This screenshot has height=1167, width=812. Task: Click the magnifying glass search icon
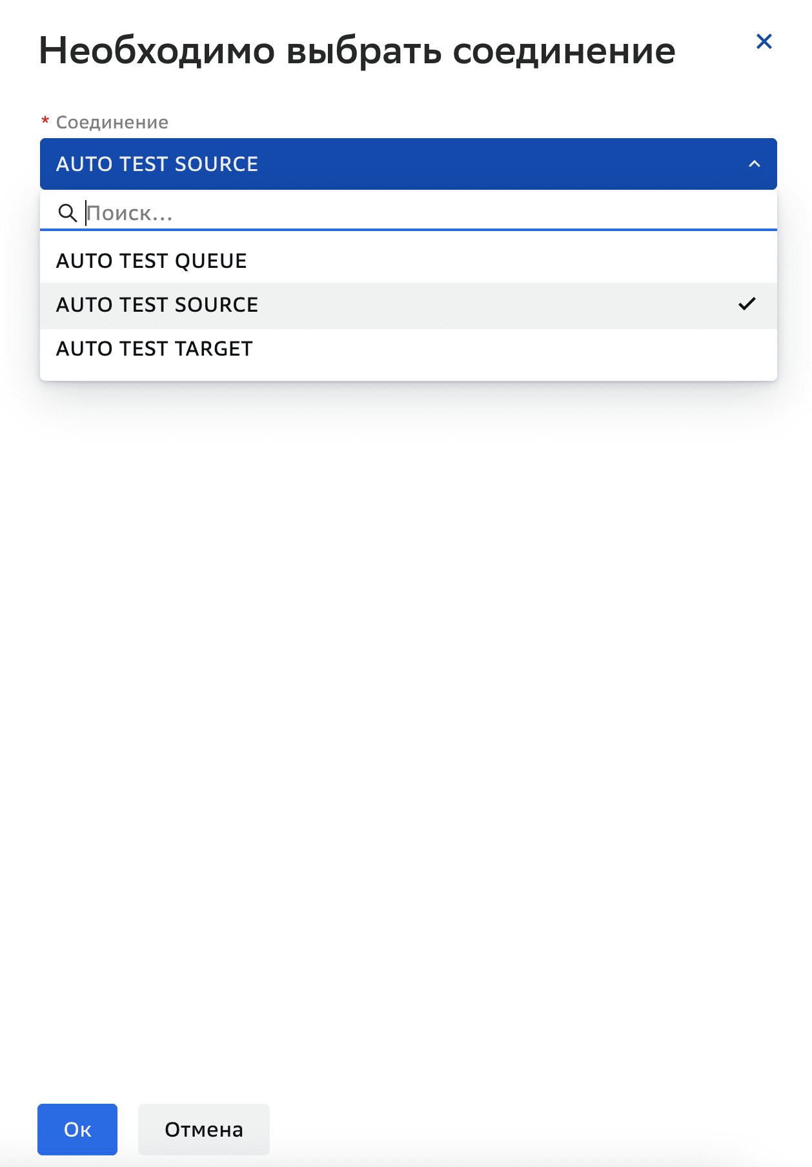[x=67, y=212]
